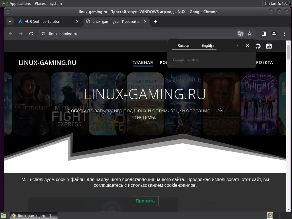Click the page vertical scrollbar thumb

[288, 52]
